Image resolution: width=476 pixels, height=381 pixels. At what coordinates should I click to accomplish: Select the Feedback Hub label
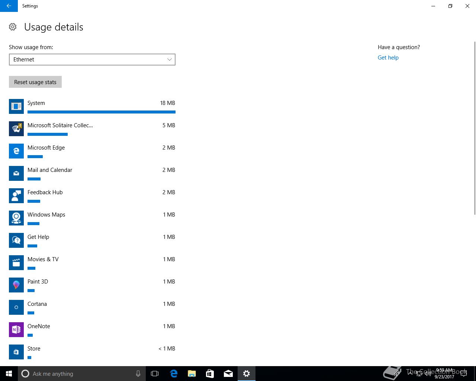click(x=45, y=192)
